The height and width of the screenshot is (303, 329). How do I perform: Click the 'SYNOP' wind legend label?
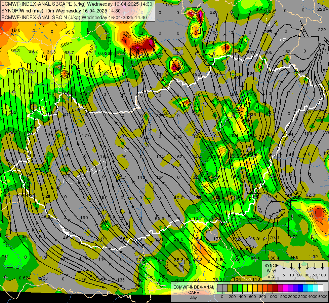271,266
